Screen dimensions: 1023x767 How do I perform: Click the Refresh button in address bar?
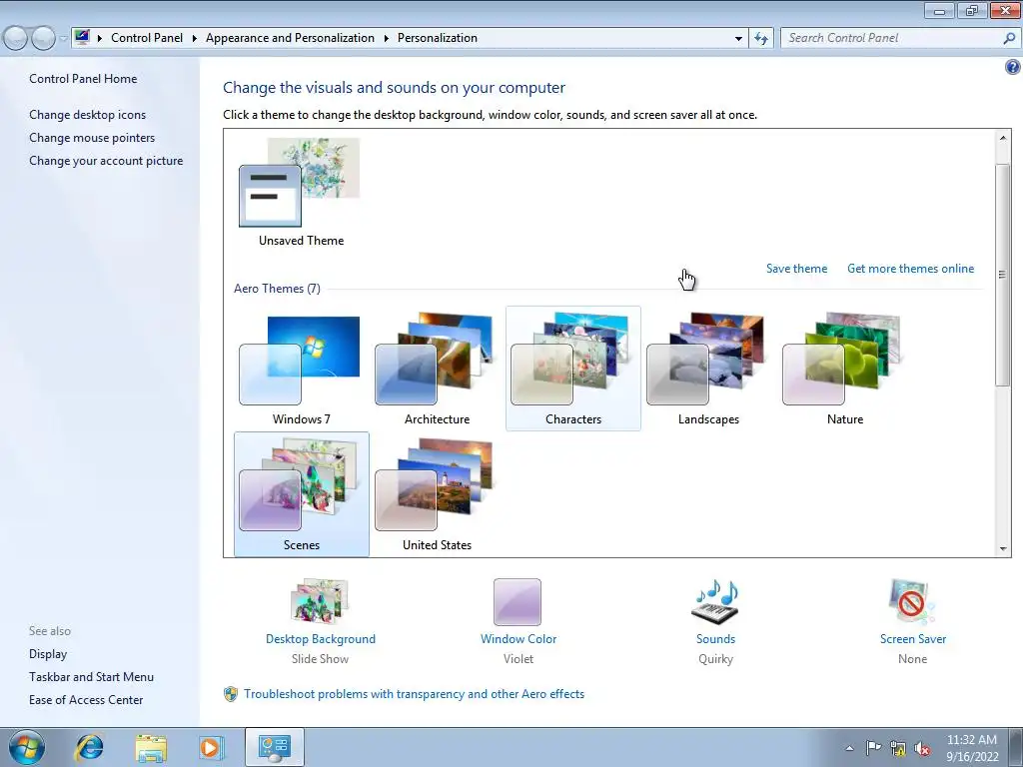coord(760,39)
